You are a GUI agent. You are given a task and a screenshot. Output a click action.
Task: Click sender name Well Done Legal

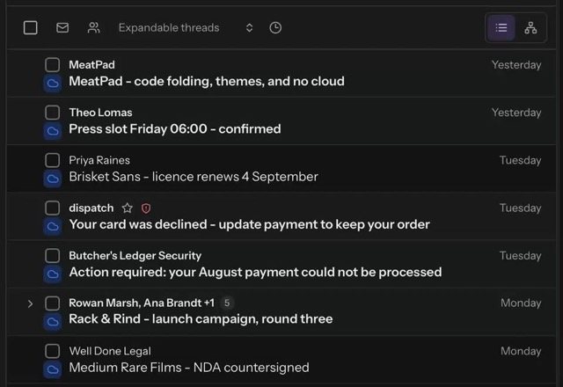[x=110, y=351]
